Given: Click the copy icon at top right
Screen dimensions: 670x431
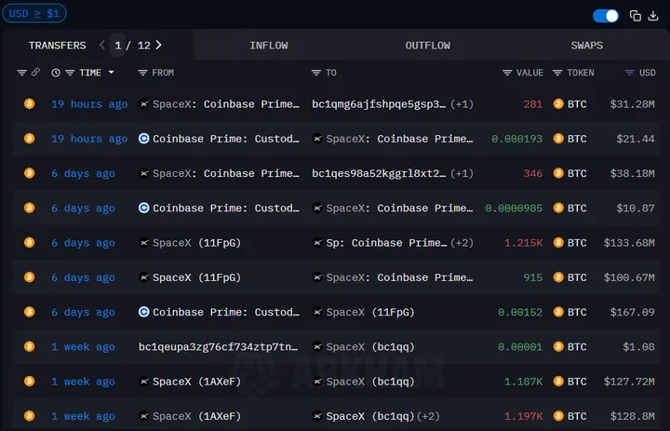Looking at the screenshot, I should [636, 16].
